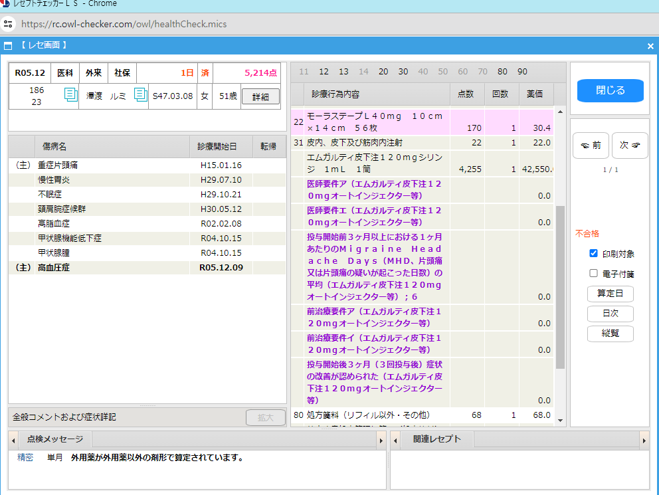Click the scroll up arrow of 診療行為 list
This screenshot has height=495, width=659.
click(x=560, y=112)
